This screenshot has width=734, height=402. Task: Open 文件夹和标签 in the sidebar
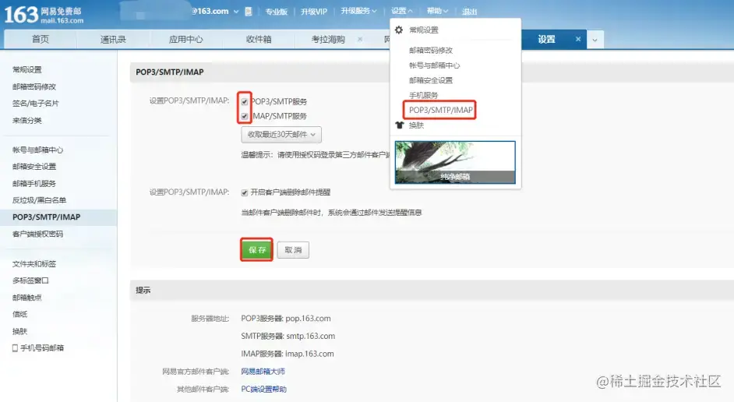(x=34, y=264)
